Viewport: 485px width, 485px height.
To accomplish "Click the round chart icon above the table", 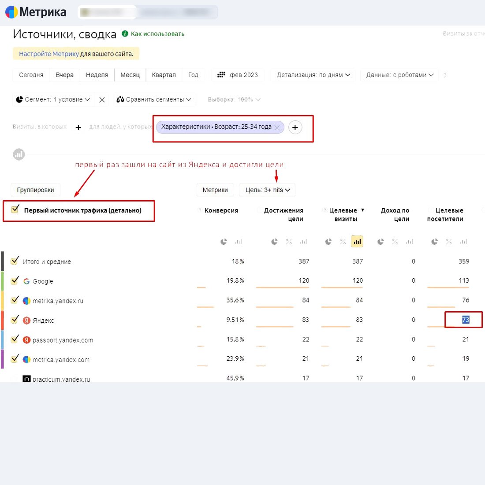I will point(19,155).
